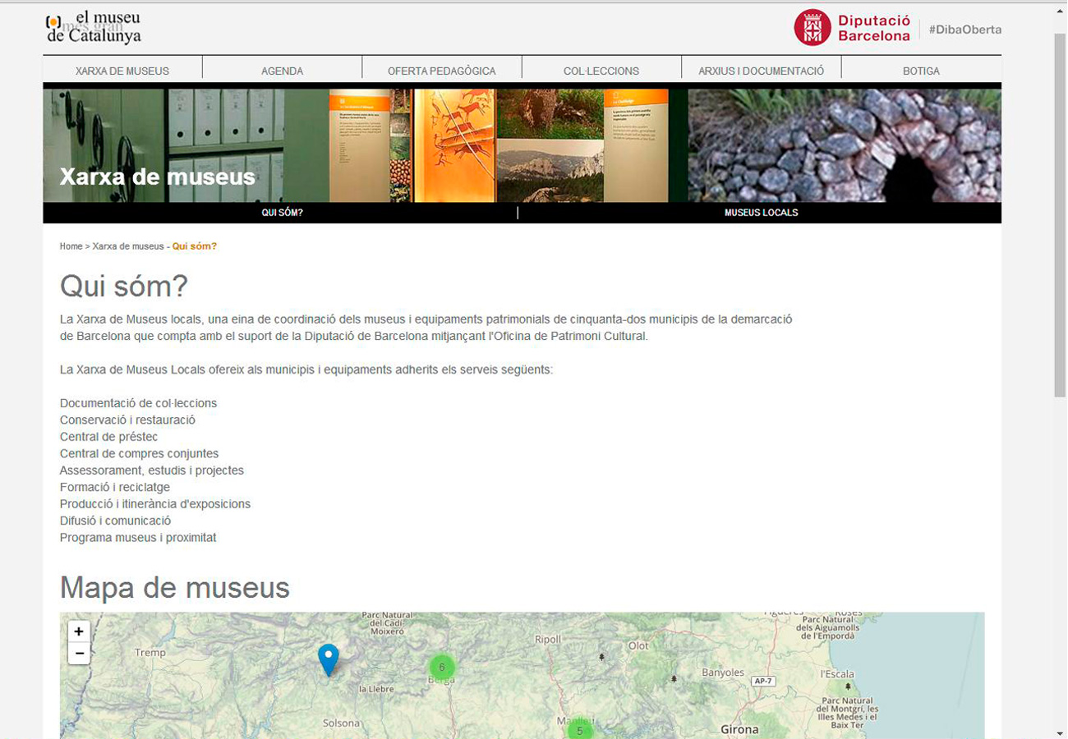
Task: Click the Banyoles label on map
Action: [723, 672]
